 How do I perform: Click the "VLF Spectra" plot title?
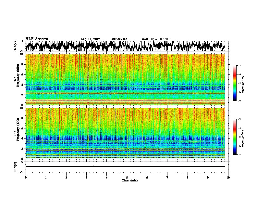tap(37, 39)
